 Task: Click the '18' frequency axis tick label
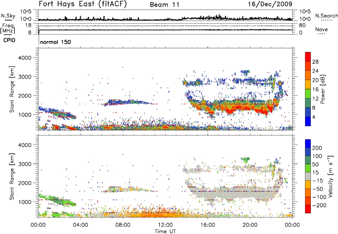(x=28, y=25)
